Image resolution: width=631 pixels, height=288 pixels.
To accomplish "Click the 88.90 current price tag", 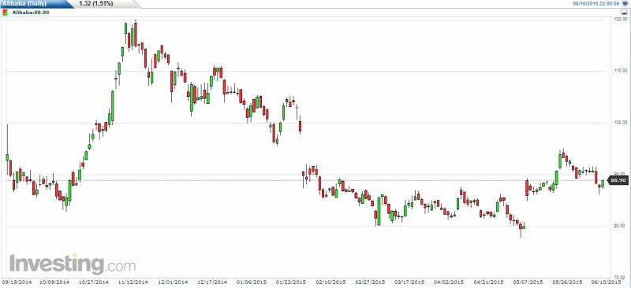I will pos(618,180).
